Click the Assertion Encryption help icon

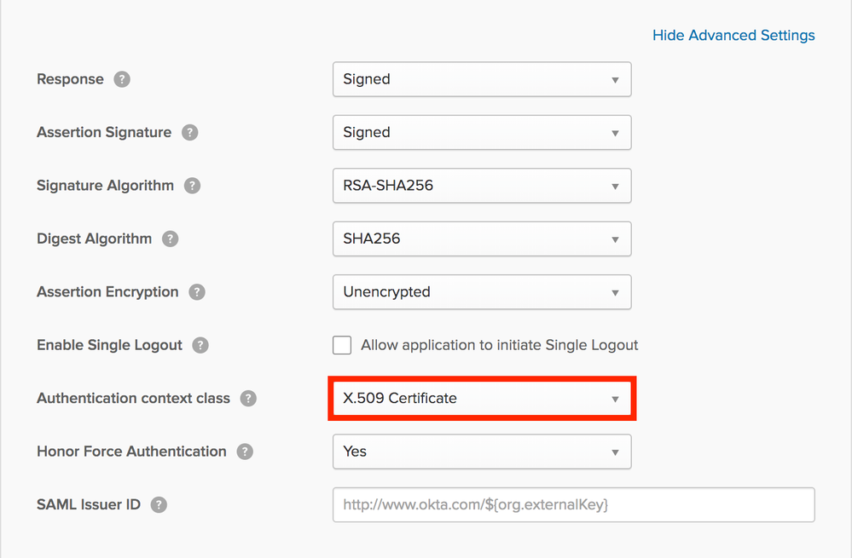tap(196, 292)
